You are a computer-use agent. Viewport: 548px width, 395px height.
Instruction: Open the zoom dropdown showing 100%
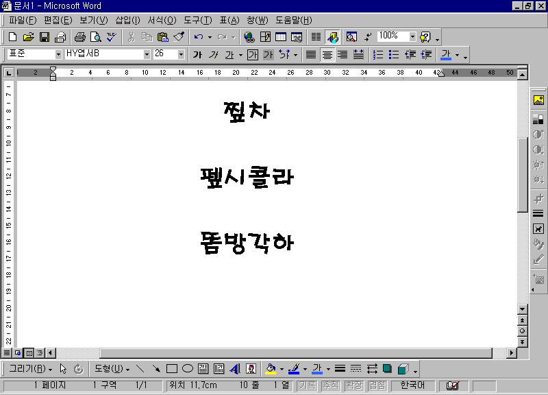click(412, 37)
